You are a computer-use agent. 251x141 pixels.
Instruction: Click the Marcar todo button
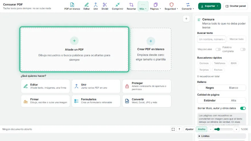[236, 39]
